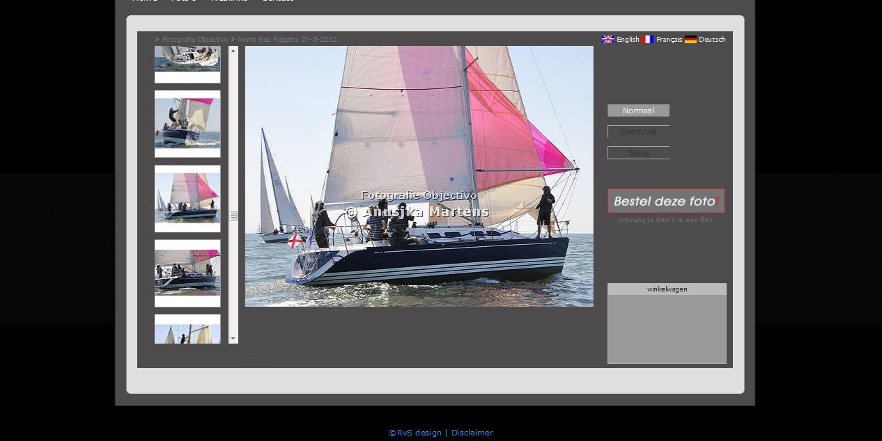Image resolution: width=882 pixels, height=441 pixels.
Task: Open the RvS design footer link
Action: pyautogui.click(x=415, y=433)
